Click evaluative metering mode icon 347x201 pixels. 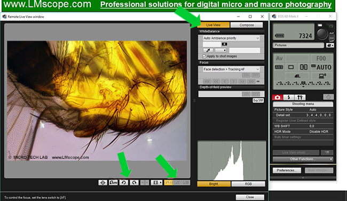tap(303, 67)
